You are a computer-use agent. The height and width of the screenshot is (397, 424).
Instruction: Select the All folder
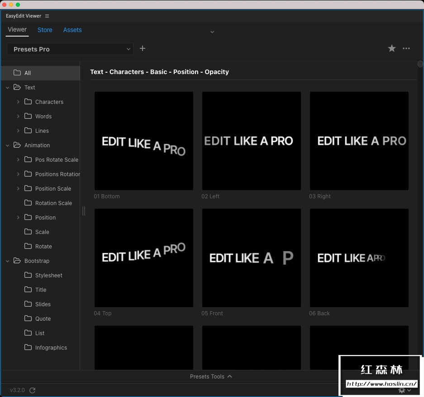pyautogui.click(x=41, y=73)
